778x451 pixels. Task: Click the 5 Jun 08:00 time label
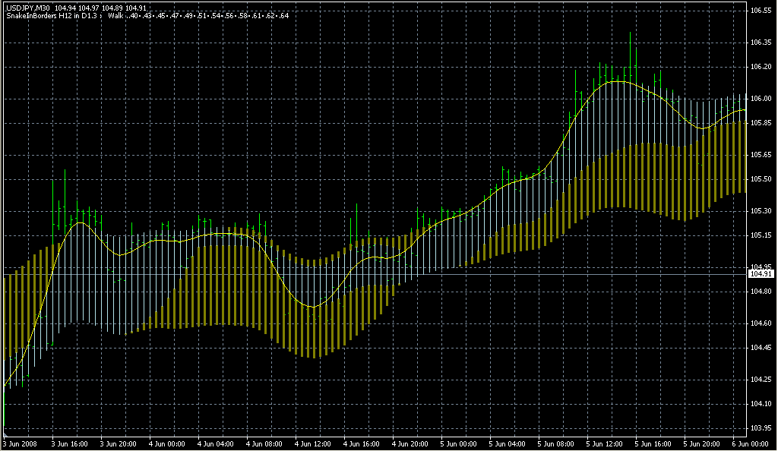557,443
